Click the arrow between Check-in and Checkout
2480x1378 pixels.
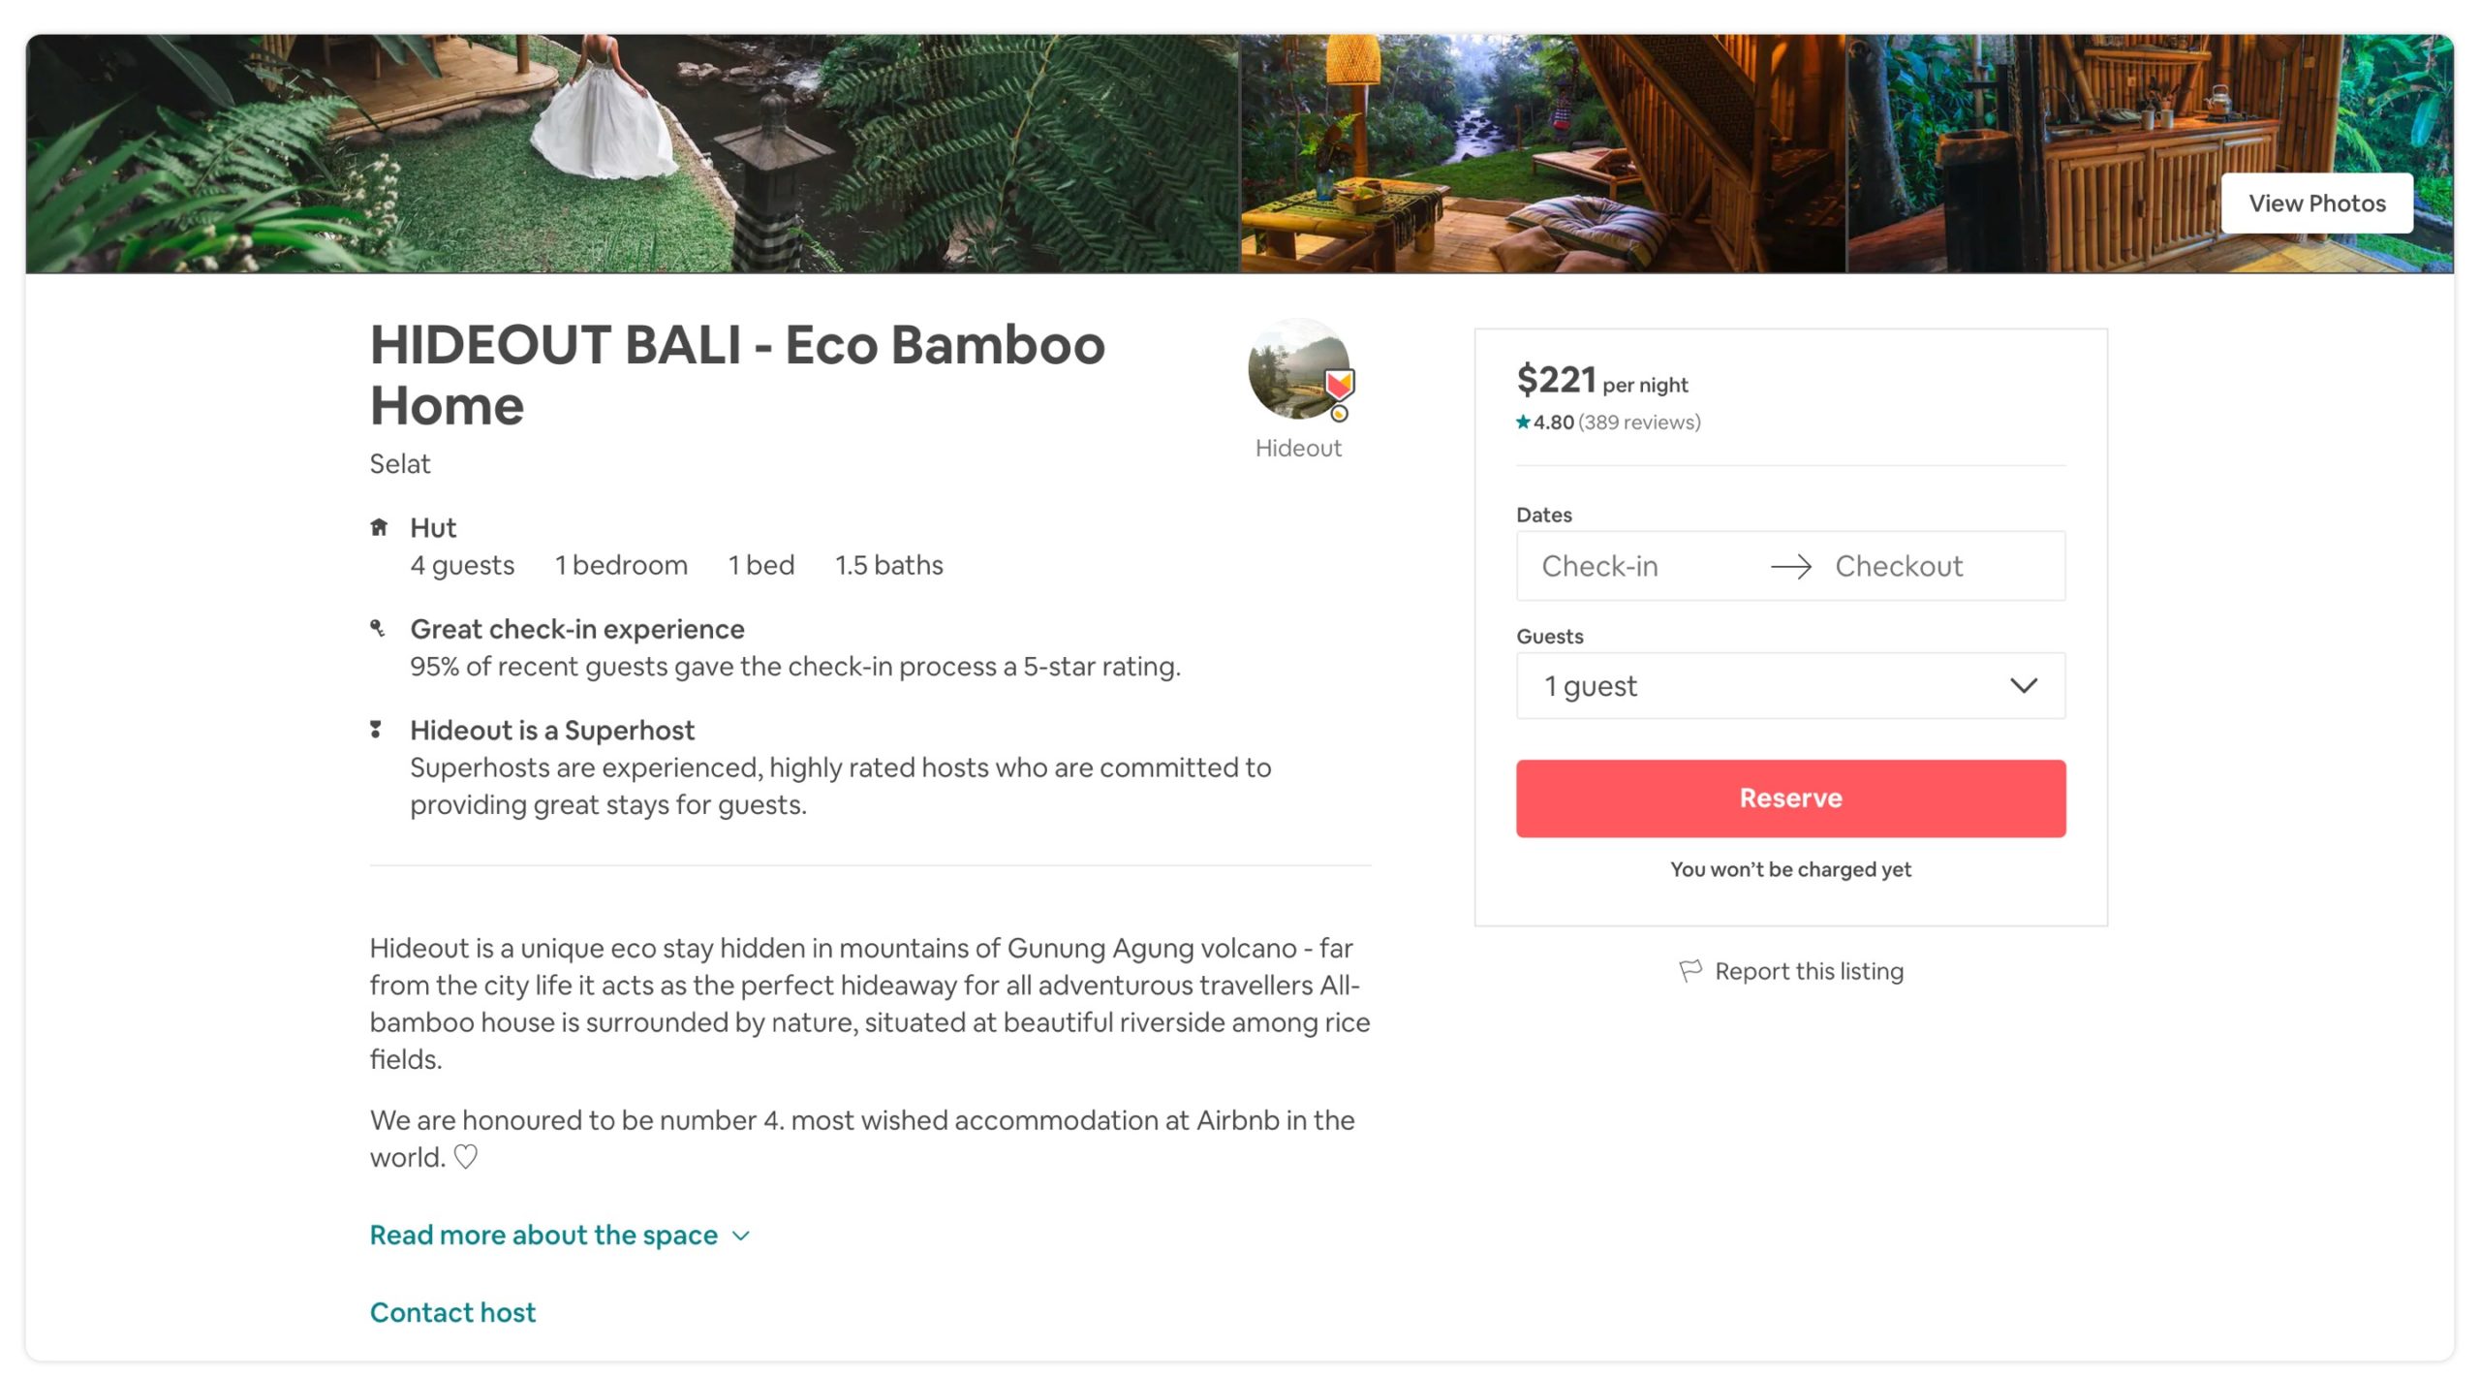(1790, 566)
